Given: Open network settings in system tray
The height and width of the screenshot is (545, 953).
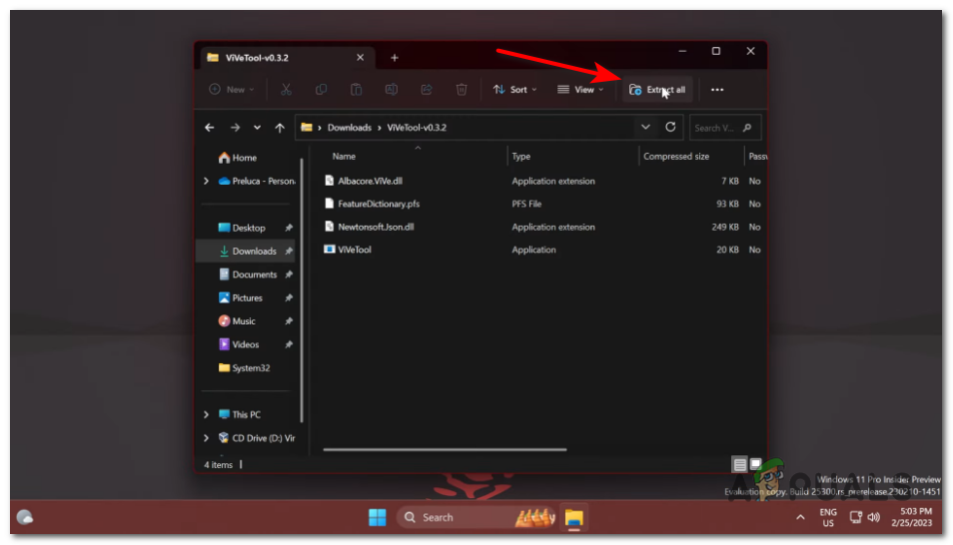Looking at the screenshot, I should [x=856, y=518].
